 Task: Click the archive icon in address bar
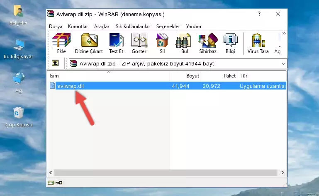73,63
